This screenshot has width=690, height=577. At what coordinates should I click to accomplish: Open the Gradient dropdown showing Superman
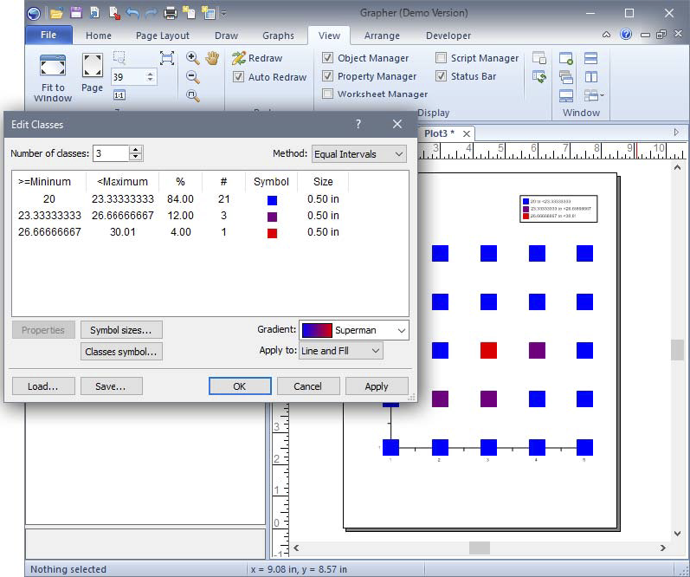[354, 330]
